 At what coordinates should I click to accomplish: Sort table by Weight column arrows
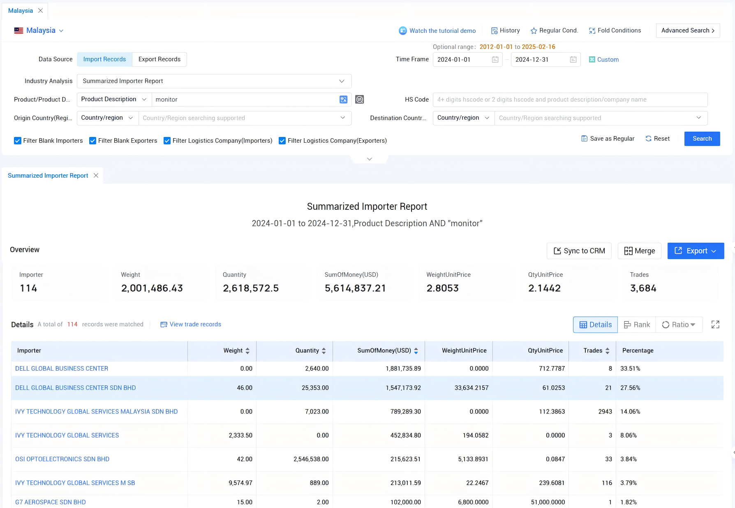click(247, 351)
